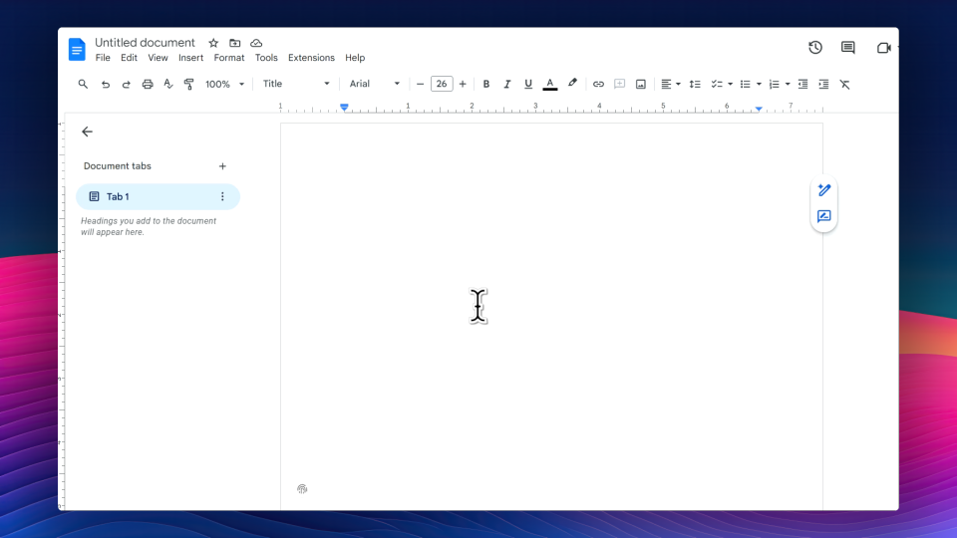Redo the last action
The image size is (957, 538).
(x=127, y=84)
